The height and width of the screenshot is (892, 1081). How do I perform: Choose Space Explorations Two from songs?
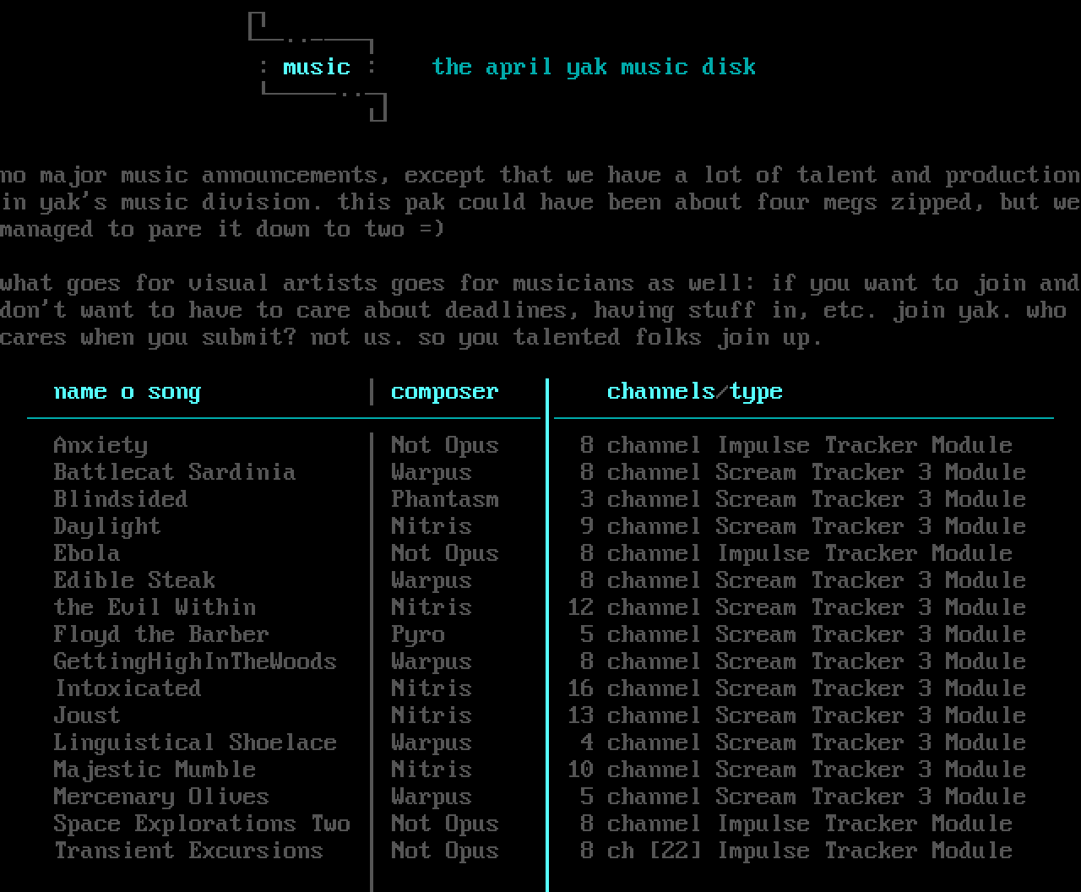pos(202,824)
